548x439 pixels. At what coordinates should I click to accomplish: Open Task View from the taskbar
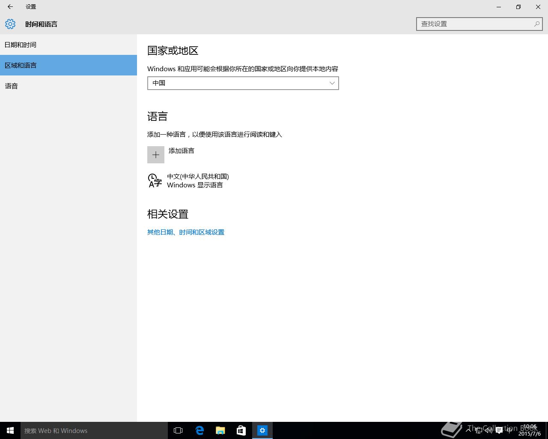click(x=178, y=430)
